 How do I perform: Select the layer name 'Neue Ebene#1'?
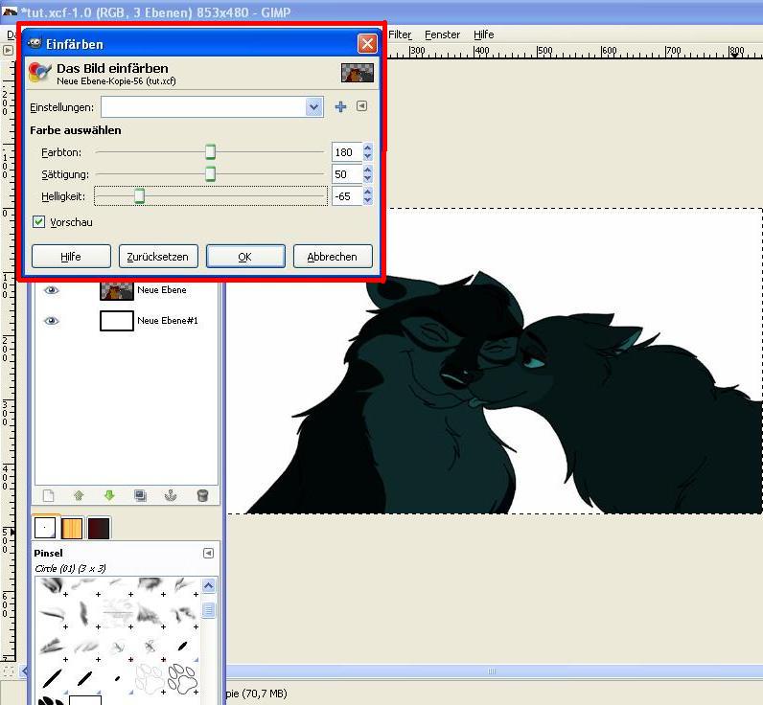[x=168, y=320]
